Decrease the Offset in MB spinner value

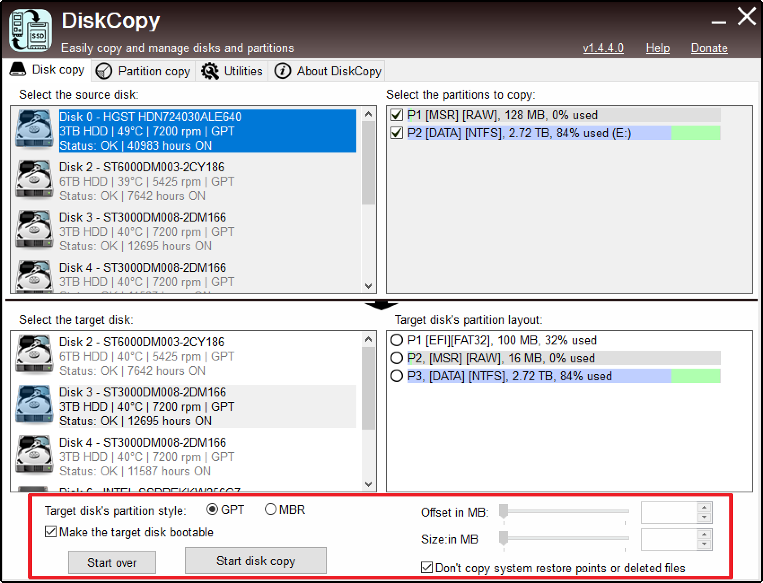tap(704, 518)
